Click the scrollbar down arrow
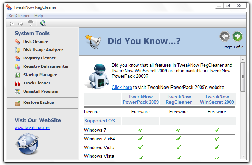 (243, 156)
